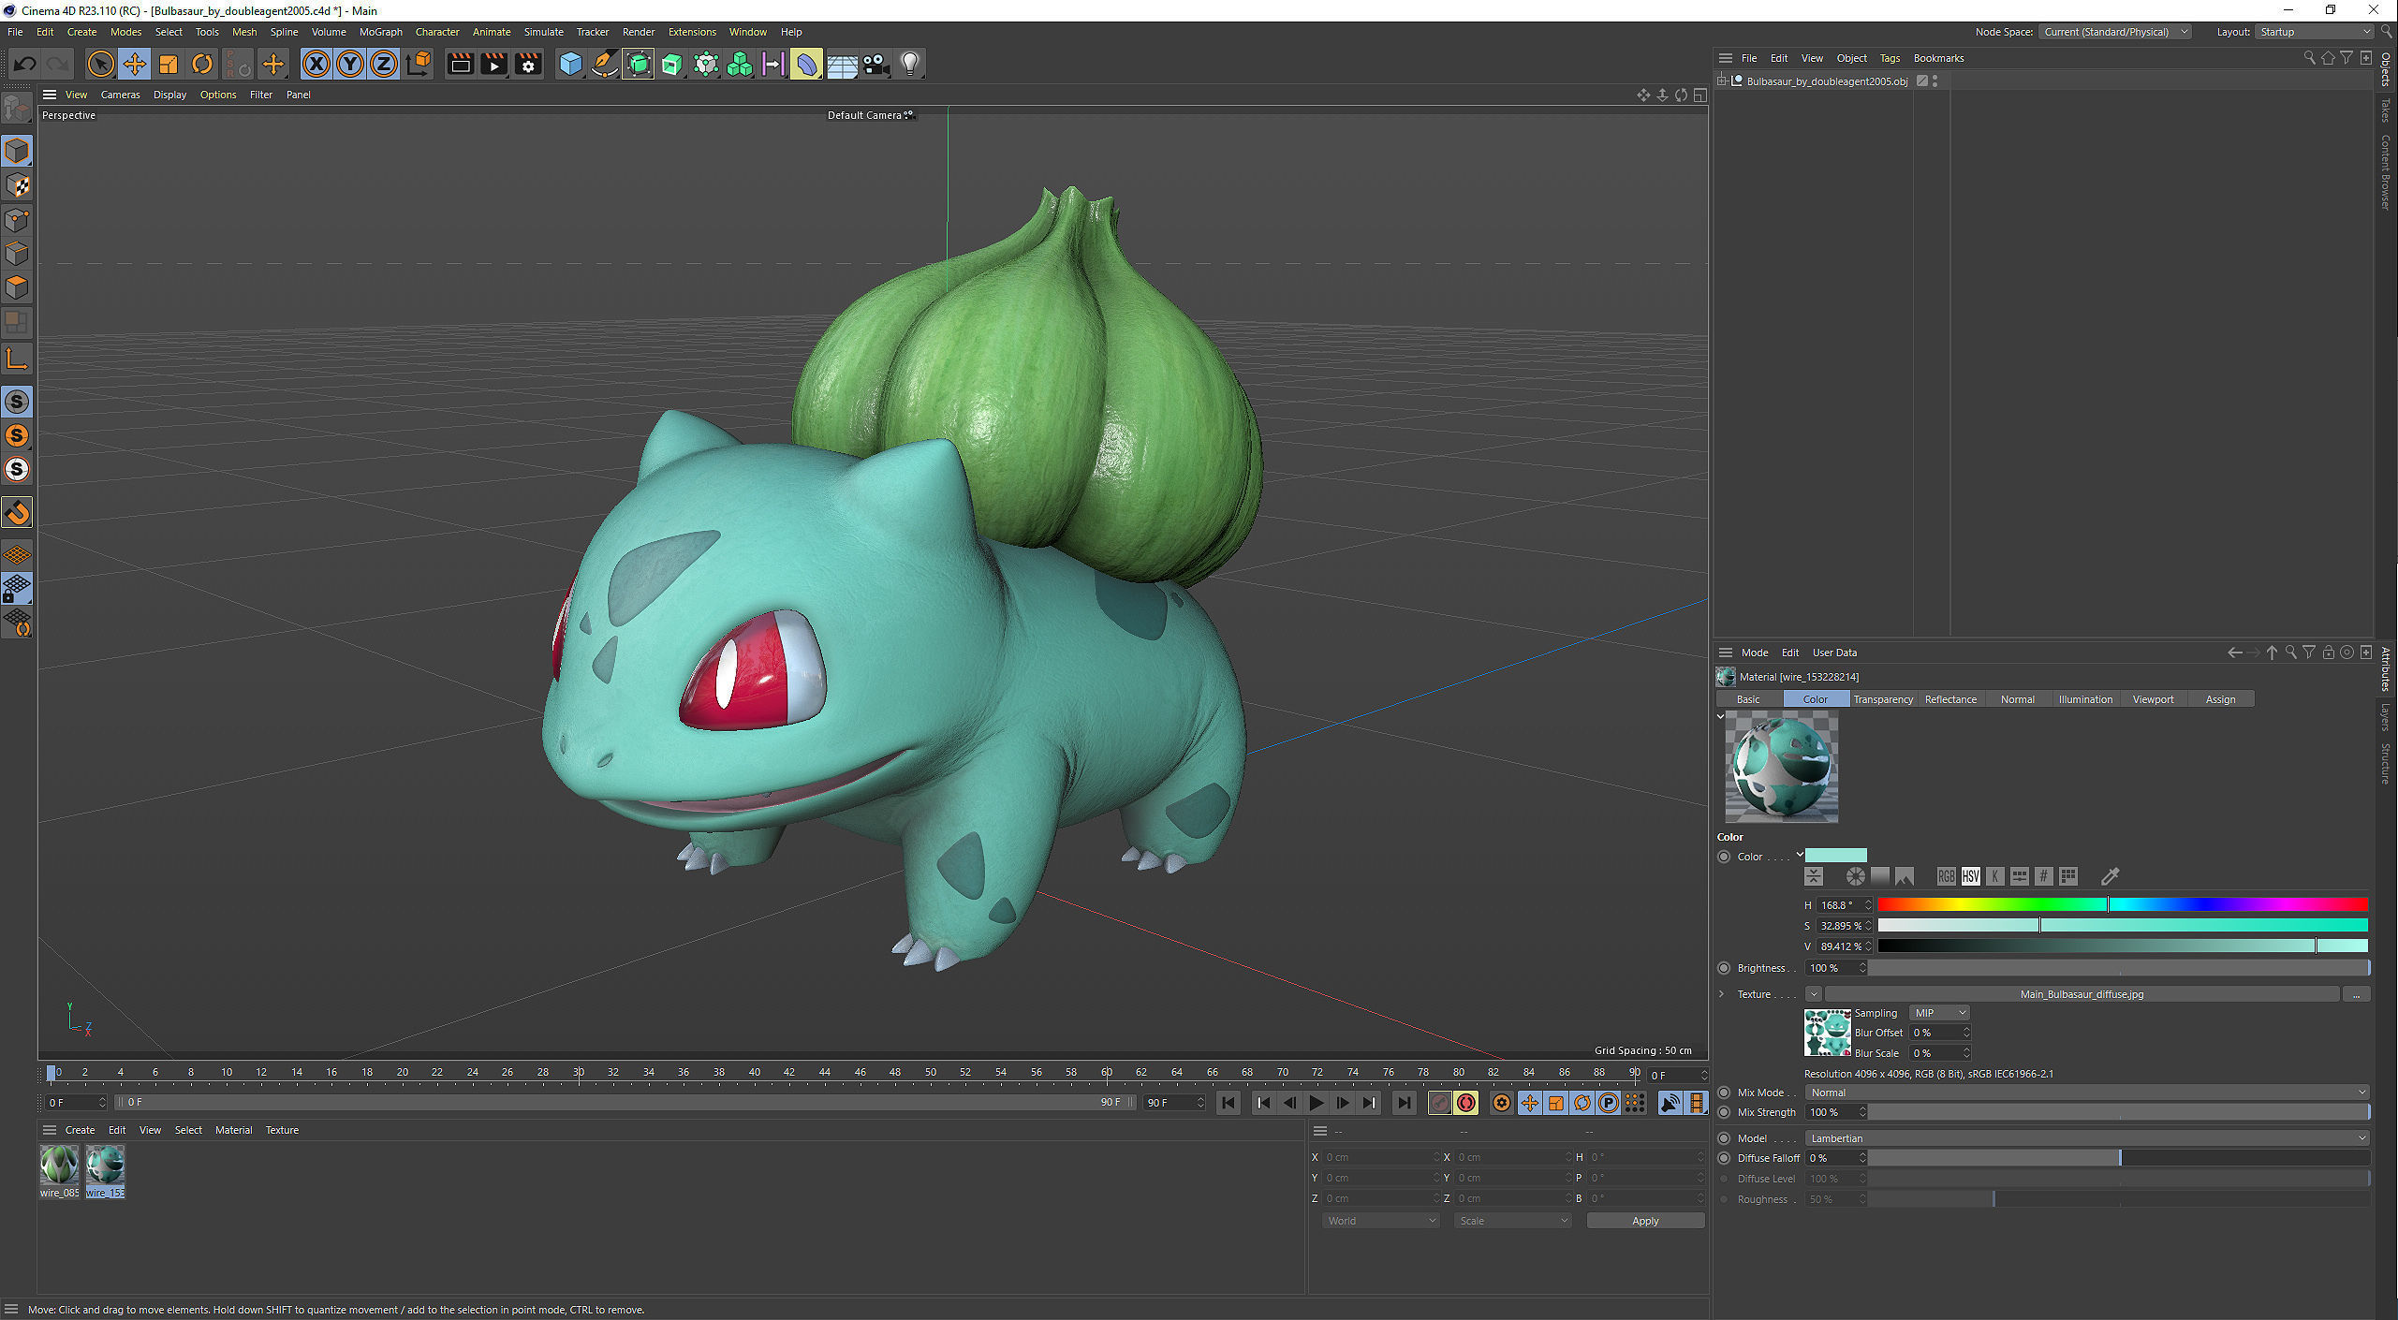Toggle Brightness animation dot
The width and height of the screenshot is (2398, 1320).
pos(1724,968)
